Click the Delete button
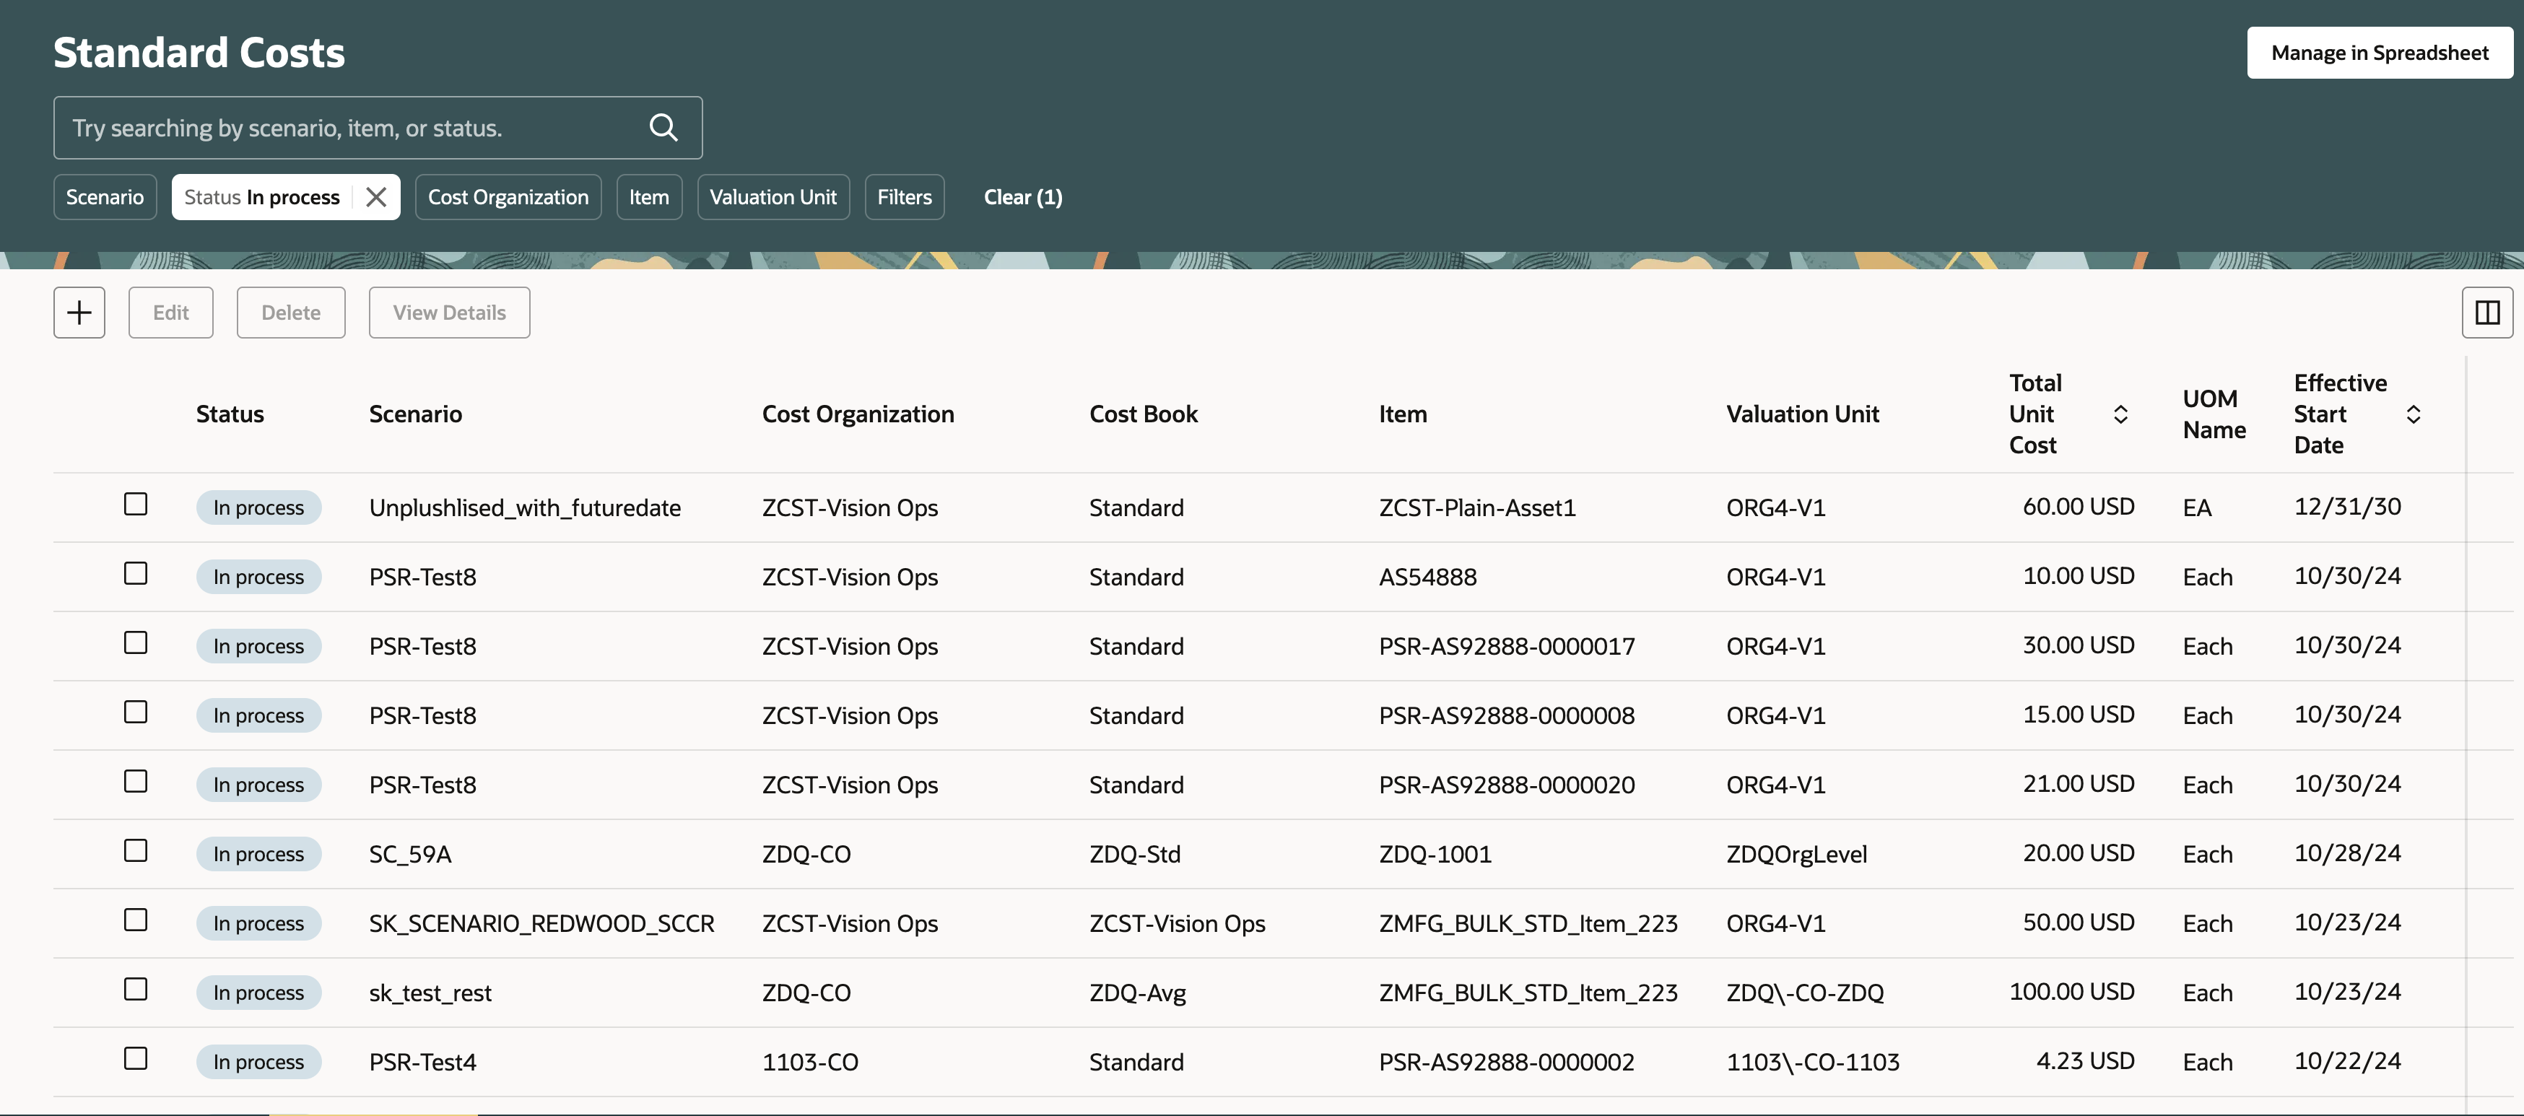 coord(291,313)
